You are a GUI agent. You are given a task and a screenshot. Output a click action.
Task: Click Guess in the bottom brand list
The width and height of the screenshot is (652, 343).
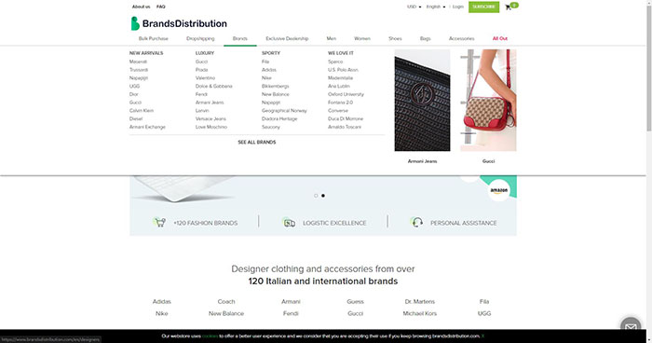(355, 301)
